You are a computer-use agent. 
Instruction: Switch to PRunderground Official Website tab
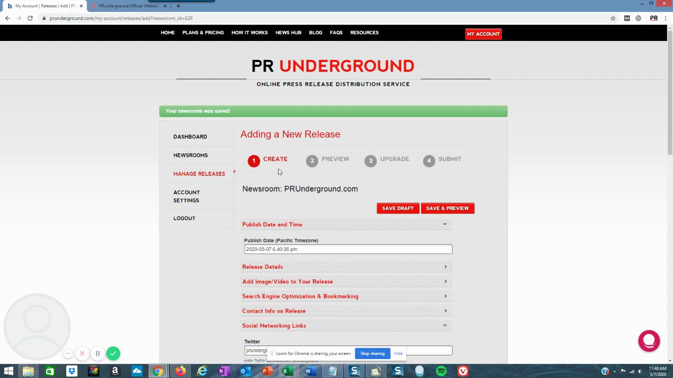coord(128,6)
